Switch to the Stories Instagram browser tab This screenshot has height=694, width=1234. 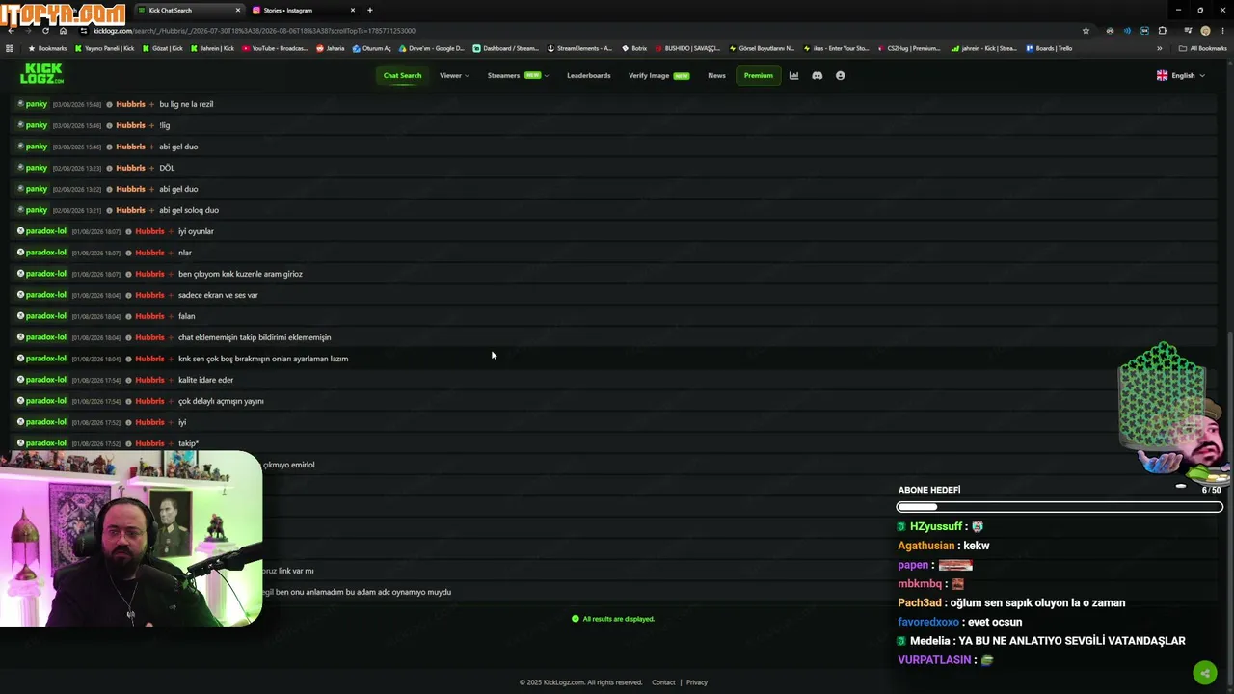tap(303, 10)
